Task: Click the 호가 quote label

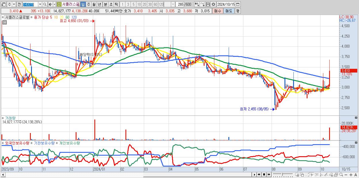Action: point(127,11)
